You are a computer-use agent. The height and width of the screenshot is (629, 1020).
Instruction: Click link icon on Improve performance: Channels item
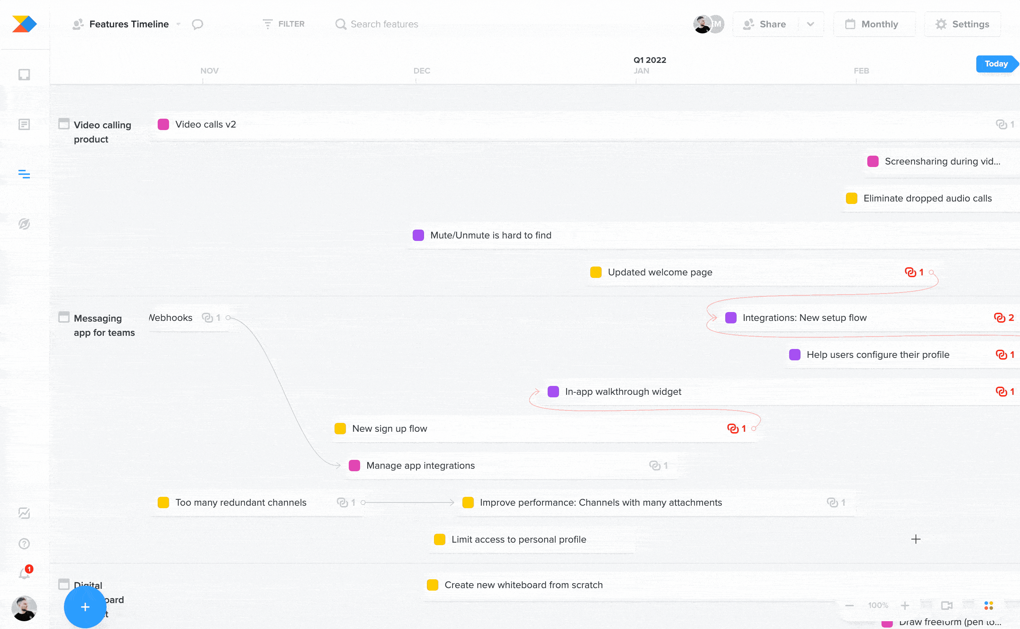[x=832, y=502]
